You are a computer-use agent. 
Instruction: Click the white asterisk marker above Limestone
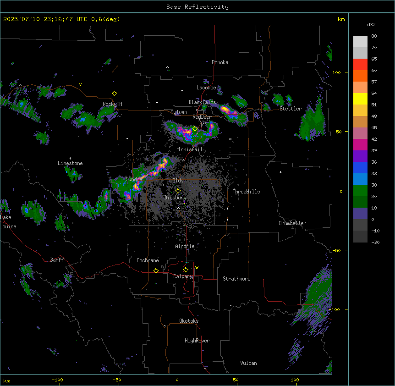(x=70, y=159)
